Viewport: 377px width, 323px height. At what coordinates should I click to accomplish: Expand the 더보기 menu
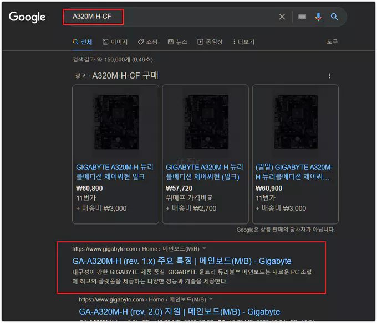[x=243, y=42]
